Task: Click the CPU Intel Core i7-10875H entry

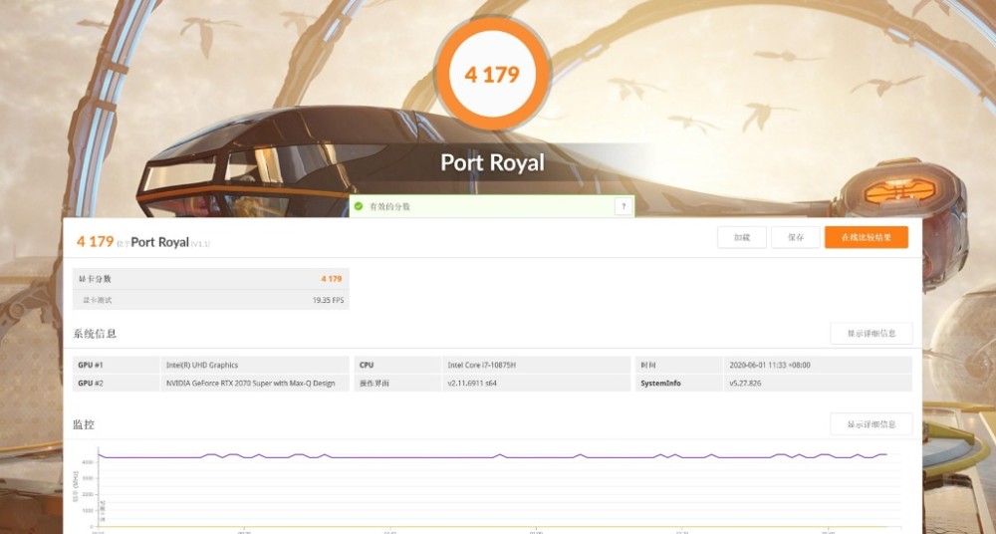Action: pos(492,365)
